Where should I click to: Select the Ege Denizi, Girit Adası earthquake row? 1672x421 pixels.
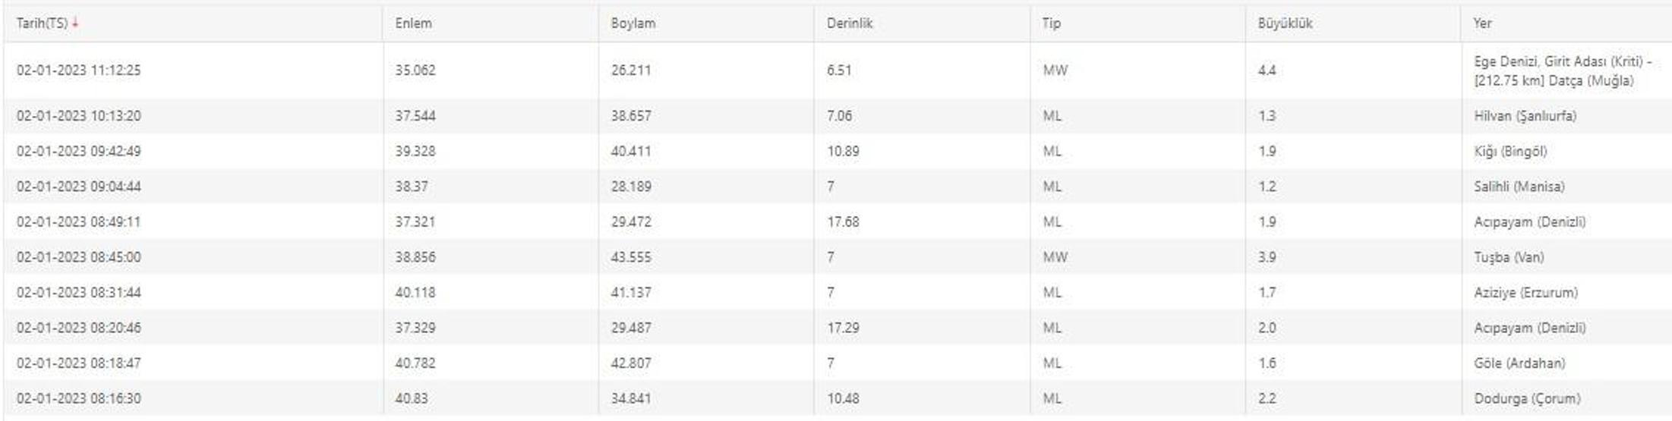[x=837, y=71]
